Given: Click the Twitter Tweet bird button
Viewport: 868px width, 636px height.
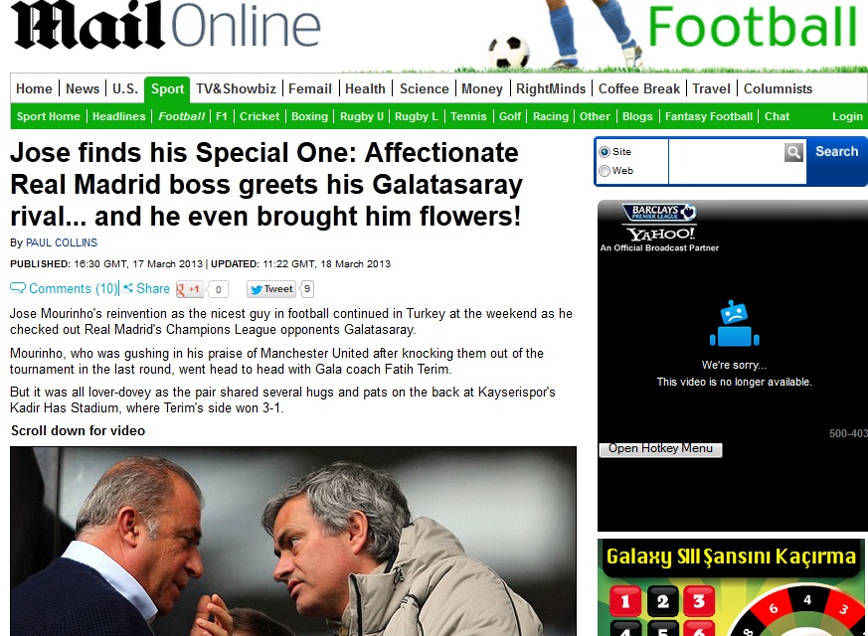Looking at the screenshot, I should (271, 289).
